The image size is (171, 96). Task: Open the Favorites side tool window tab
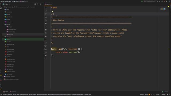tap(1, 86)
